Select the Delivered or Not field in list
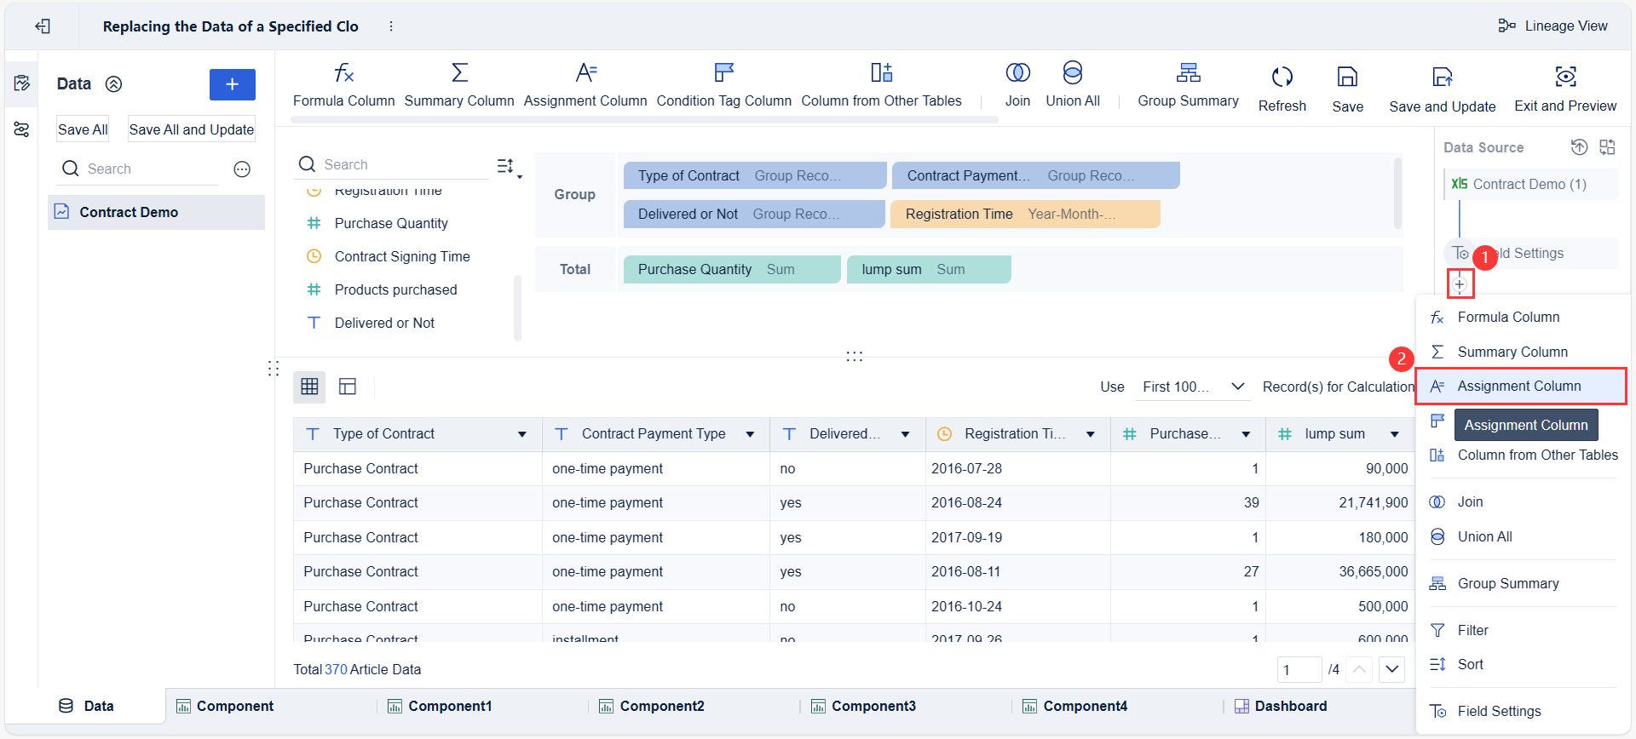This screenshot has width=1636, height=739. pyautogui.click(x=384, y=323)
